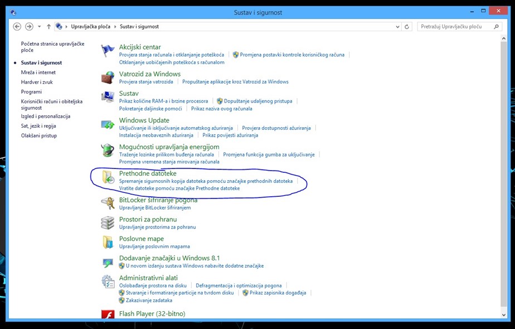Click the Administrativni alati icon
The image size is (515, 329).
(x=108, y=282)
